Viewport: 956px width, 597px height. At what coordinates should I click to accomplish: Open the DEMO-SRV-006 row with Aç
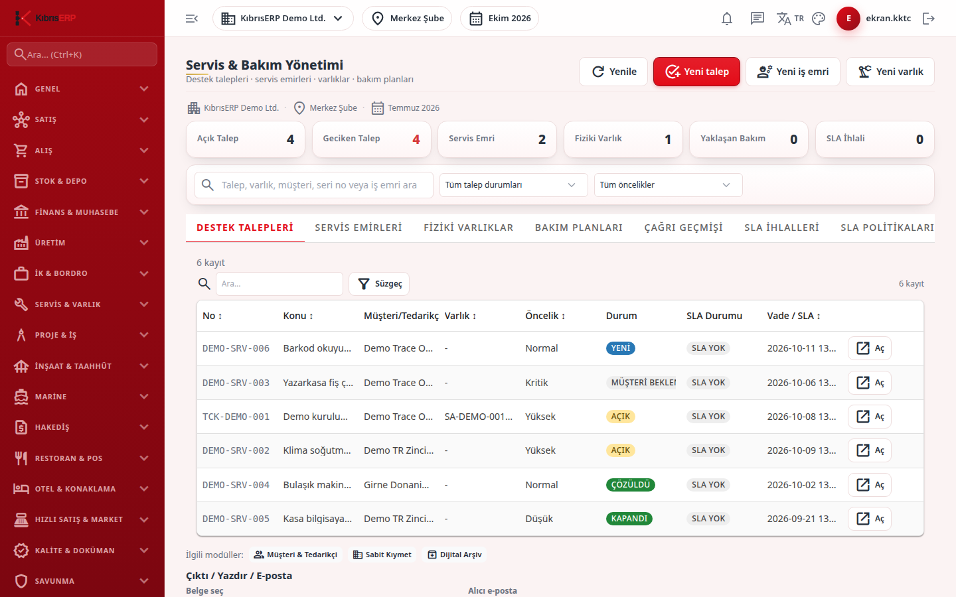[870, 348]
